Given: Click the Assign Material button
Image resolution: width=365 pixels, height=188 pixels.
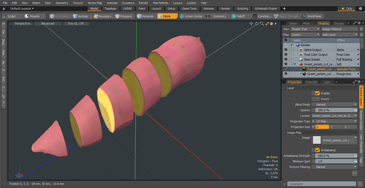Looking at the screenshot, I should click(x=340, y=29).
